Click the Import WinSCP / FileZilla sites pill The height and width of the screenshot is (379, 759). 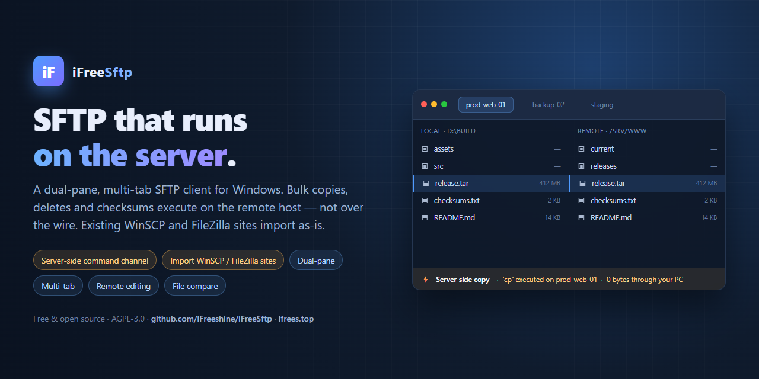coord(223,261)
